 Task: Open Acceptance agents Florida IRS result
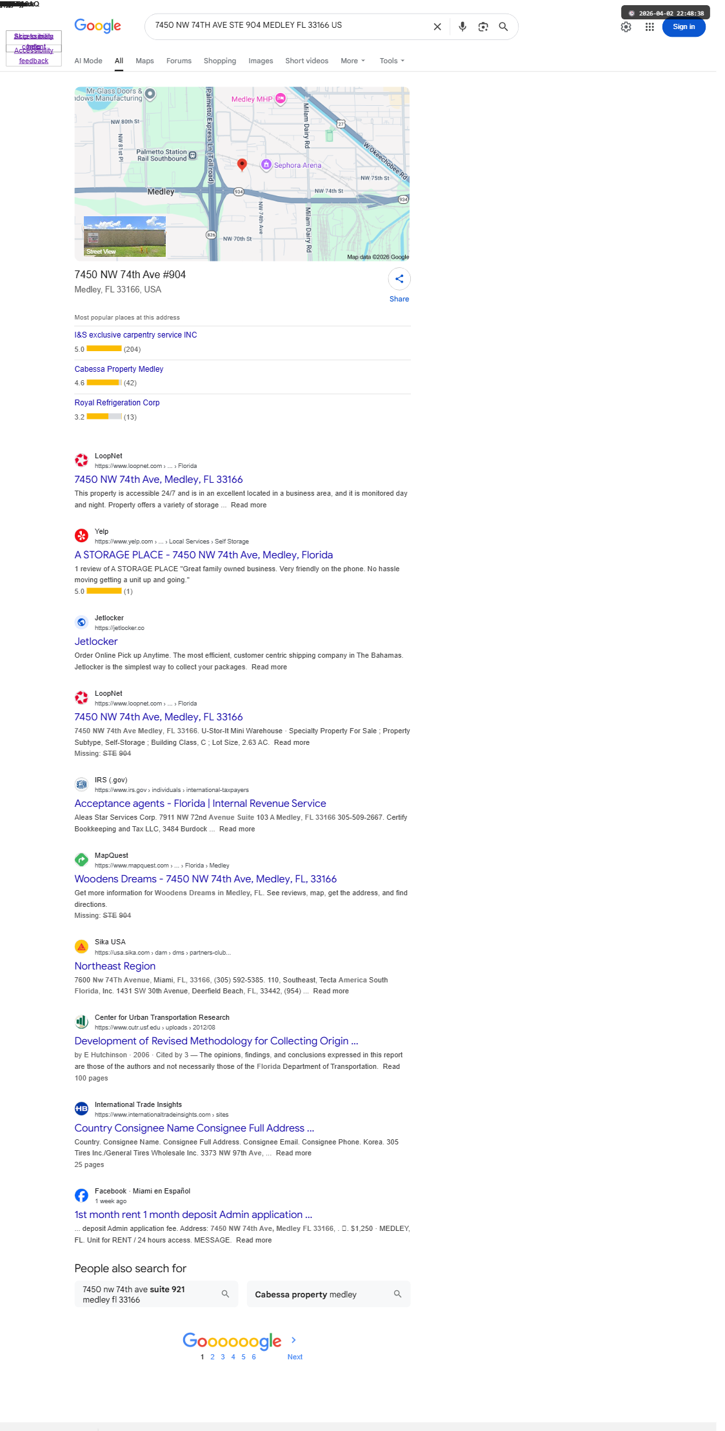click(200, 804)
